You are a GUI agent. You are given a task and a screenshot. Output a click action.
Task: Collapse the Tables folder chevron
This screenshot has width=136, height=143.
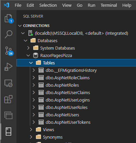pyautogui.click(x=31, y=63)
